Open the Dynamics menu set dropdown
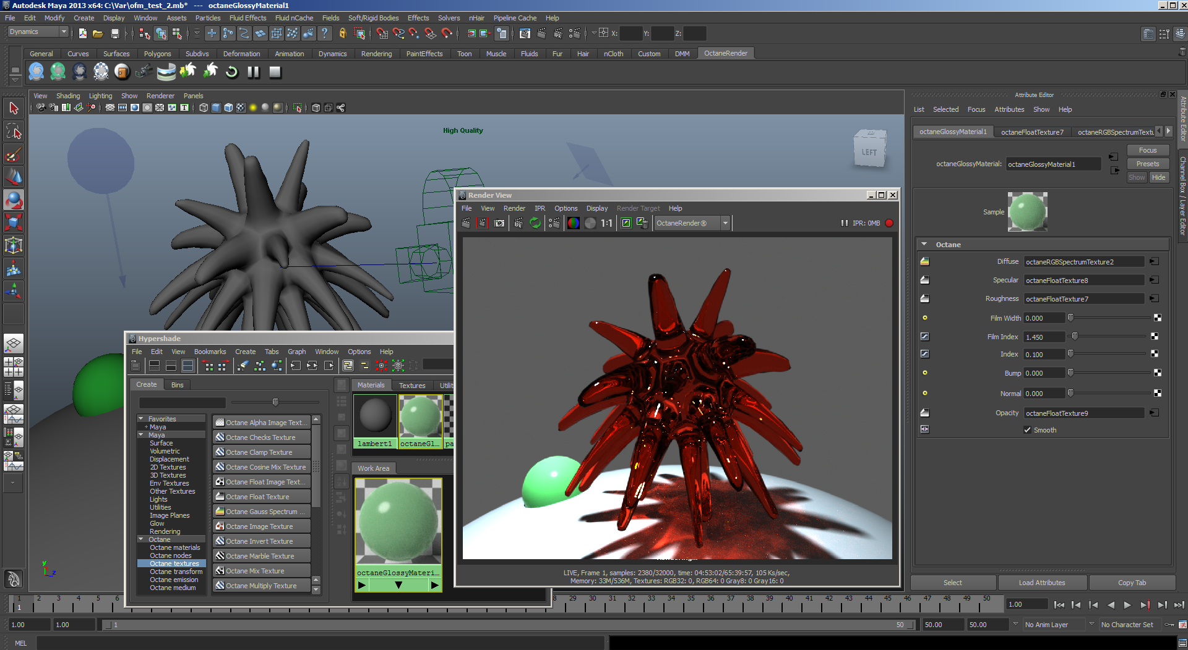 [38, 32]
